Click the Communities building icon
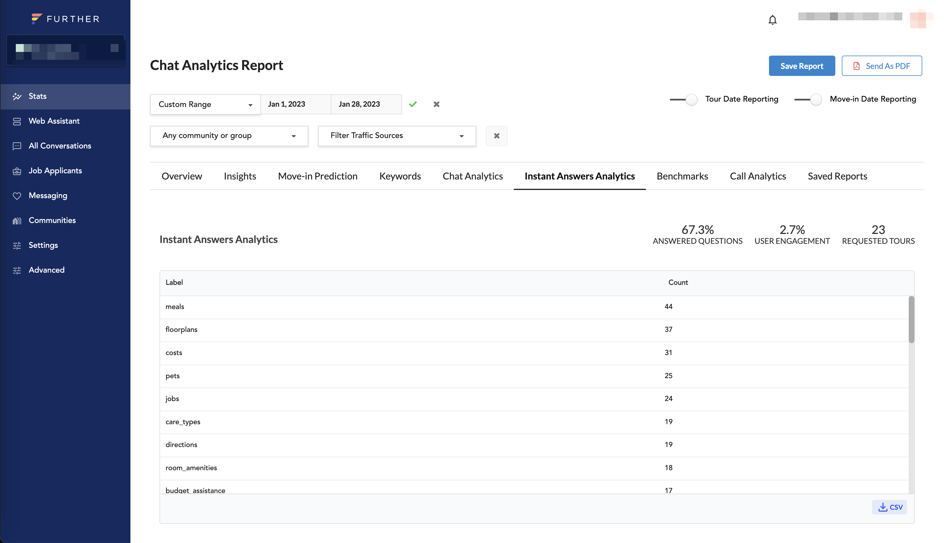944x543 pixels. 17,221
